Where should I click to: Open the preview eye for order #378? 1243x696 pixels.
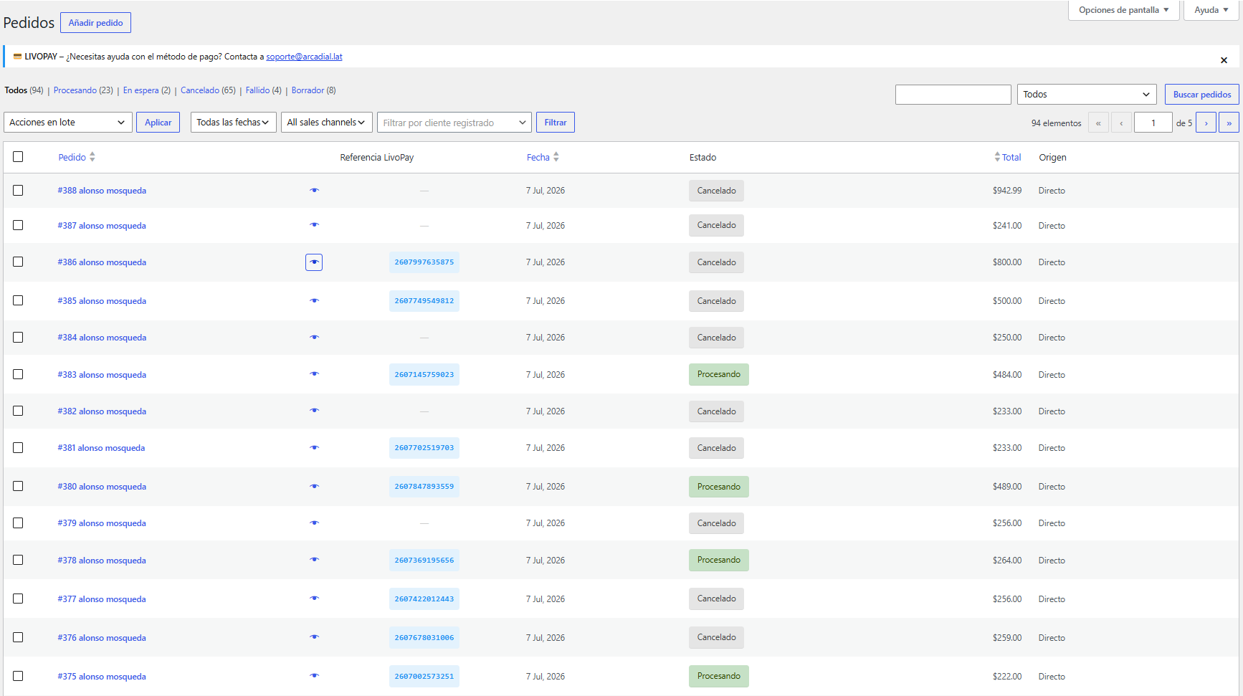314,560
